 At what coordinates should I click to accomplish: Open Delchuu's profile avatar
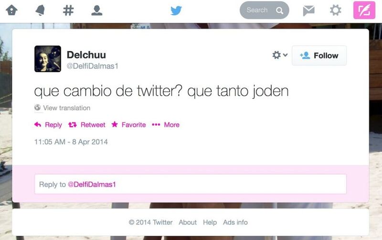click(x=48, y=59)
